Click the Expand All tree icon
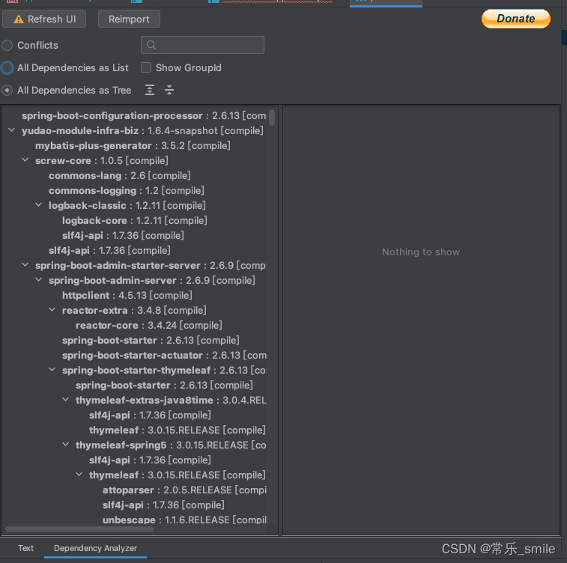Screen dimensions: 567x563 (x=150, y=90)
